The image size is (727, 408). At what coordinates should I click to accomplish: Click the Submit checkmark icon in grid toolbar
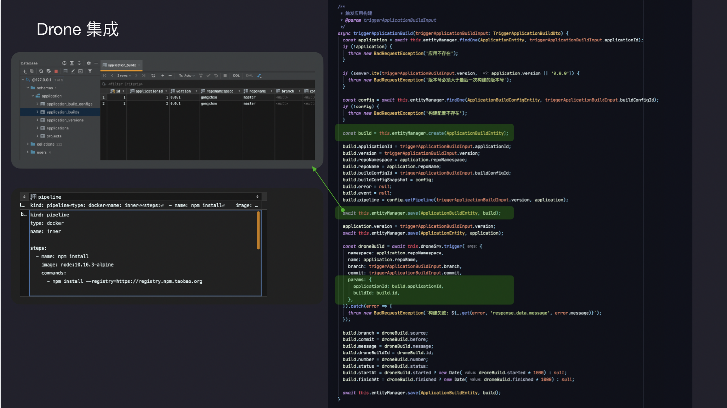[208, 76]
